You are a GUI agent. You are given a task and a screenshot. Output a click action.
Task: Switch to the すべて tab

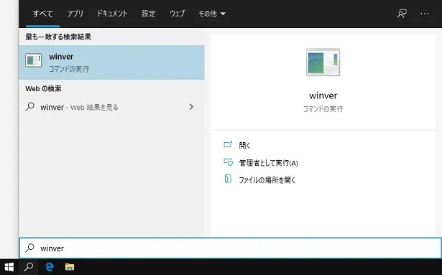[x=43, y=14]
